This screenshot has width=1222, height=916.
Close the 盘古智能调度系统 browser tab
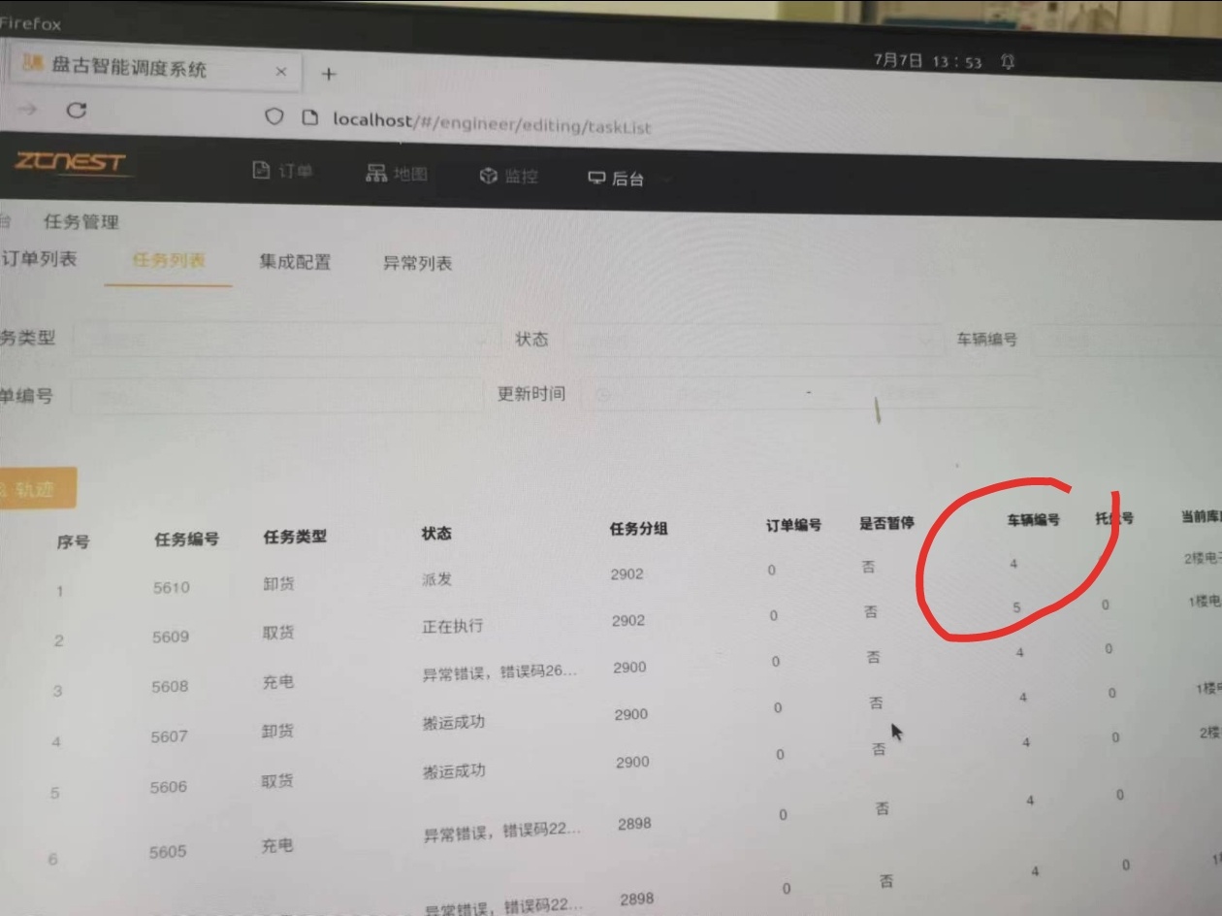[x=281, y=72]
